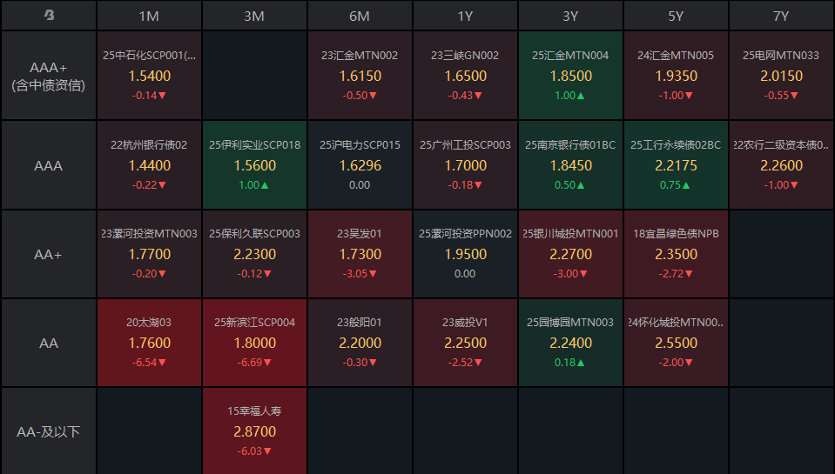Select the 3M maturity column header

coord(254,16)
